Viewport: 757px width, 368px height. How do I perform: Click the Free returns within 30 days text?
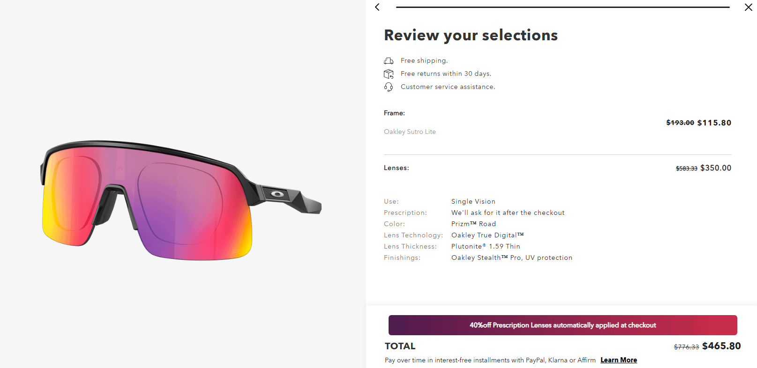pyautogui.click(x=446, y=74)
